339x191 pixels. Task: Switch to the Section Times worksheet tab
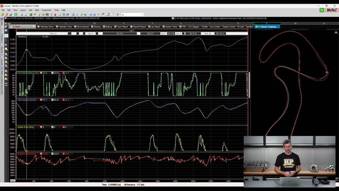[x=170, y=27]
